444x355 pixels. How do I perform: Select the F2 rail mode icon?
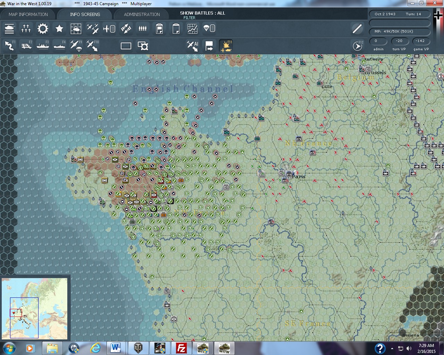click(x=26, y=46)
